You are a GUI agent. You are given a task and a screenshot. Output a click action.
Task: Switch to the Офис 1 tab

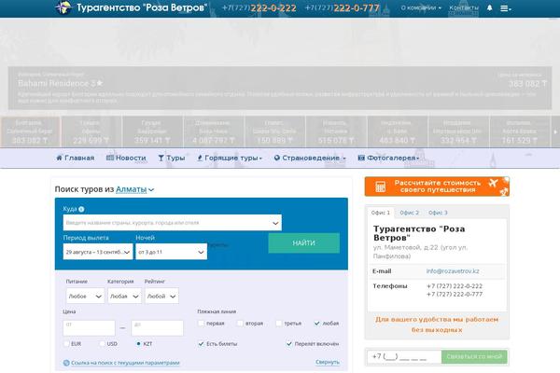381,213
